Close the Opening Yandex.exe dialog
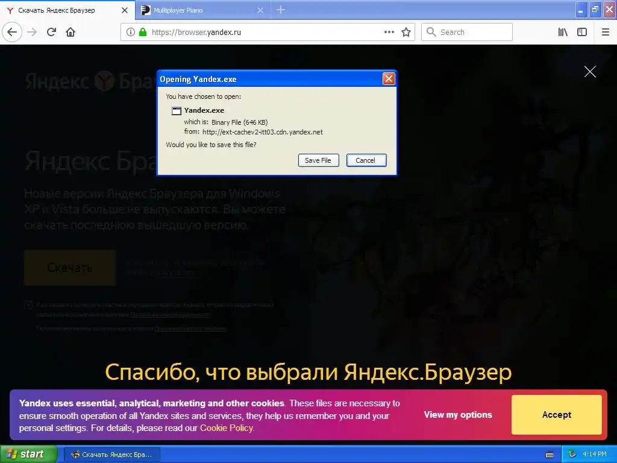 pyautogui.click(x=389, y=79)
